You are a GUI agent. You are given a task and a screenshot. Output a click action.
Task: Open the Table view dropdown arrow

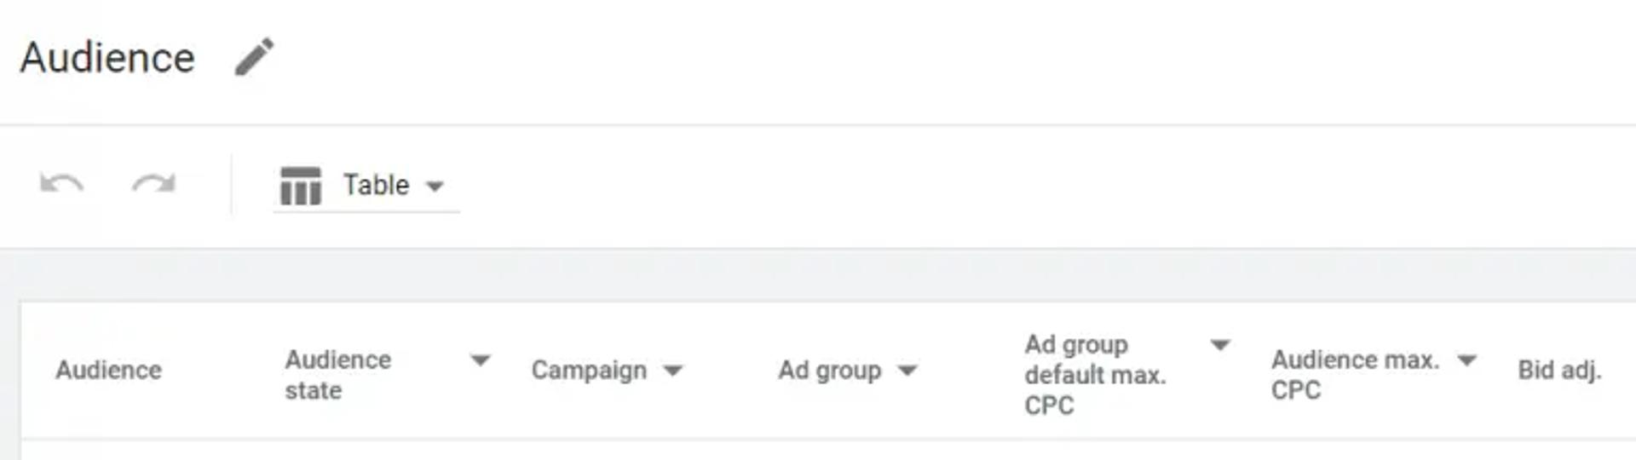[435, 187]
